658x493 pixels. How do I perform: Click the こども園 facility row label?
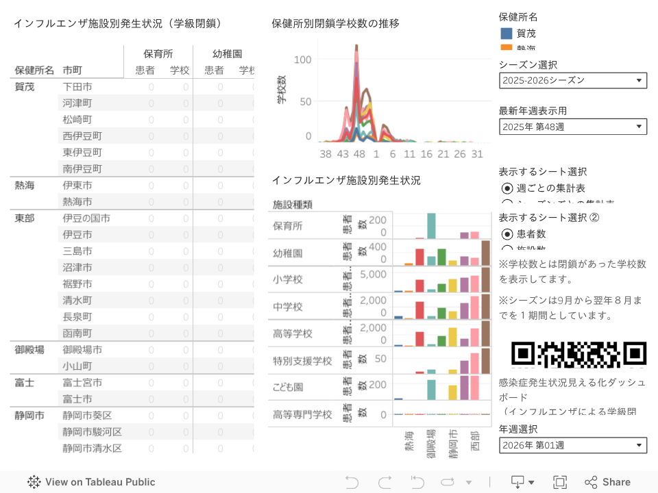click(287, 387)
